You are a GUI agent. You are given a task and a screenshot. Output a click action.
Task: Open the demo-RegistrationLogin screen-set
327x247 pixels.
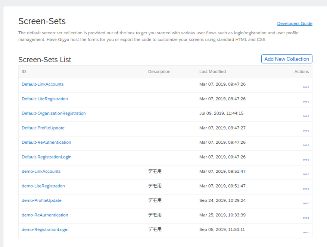[45, 229]
